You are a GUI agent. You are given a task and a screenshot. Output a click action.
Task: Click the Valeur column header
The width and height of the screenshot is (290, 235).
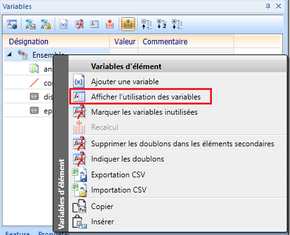pyautogui.click(x=124, y=42)
